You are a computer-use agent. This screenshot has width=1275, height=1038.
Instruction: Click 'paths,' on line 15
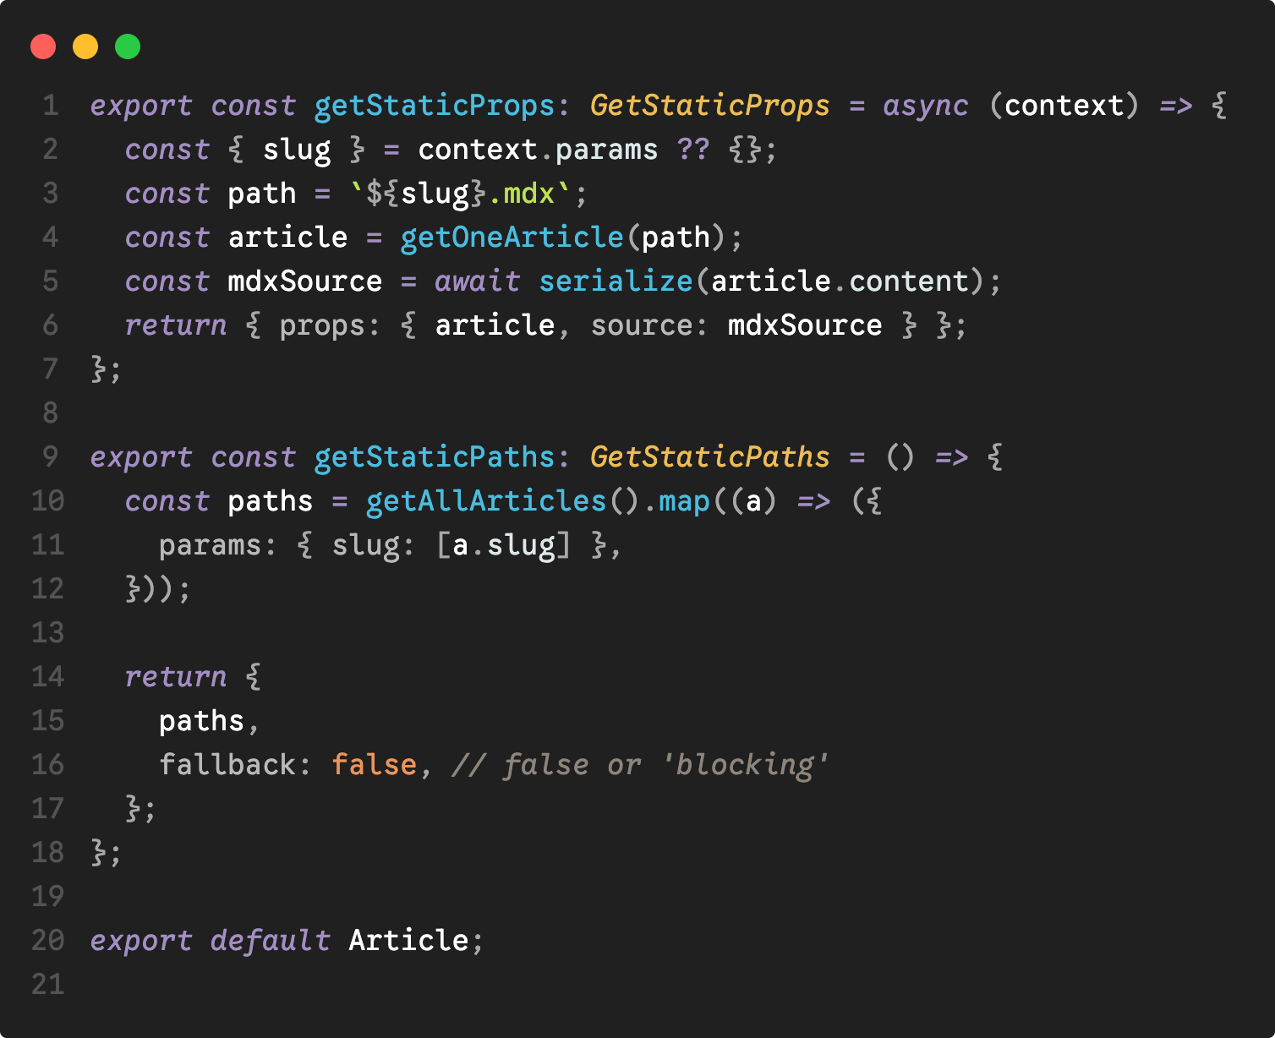210,721
